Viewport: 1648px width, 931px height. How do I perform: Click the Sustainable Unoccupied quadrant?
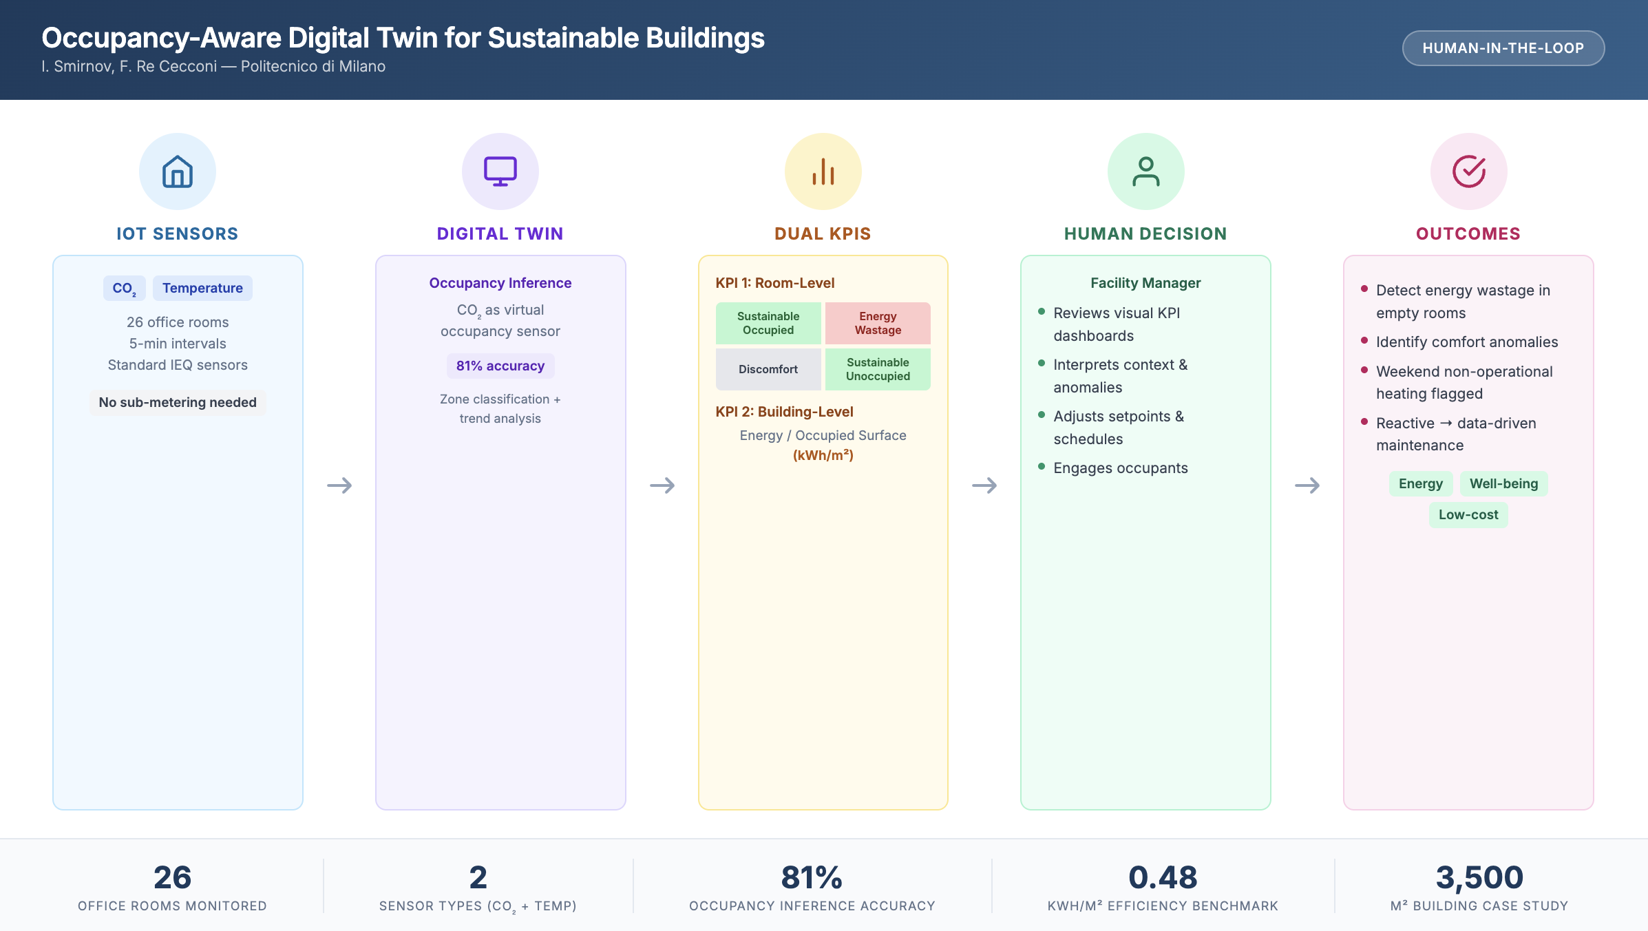(878, 369)
